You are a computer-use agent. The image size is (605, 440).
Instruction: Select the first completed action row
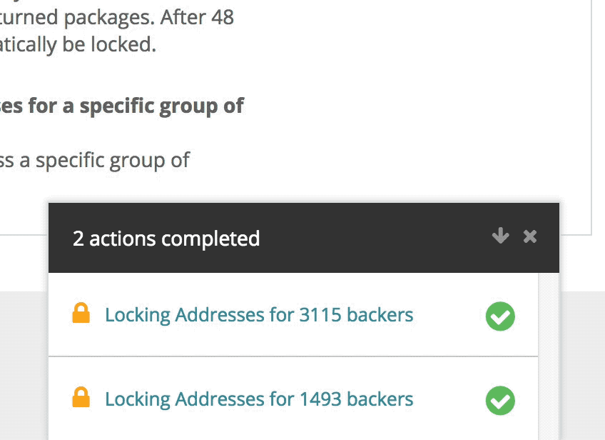[x=293, y=314]
